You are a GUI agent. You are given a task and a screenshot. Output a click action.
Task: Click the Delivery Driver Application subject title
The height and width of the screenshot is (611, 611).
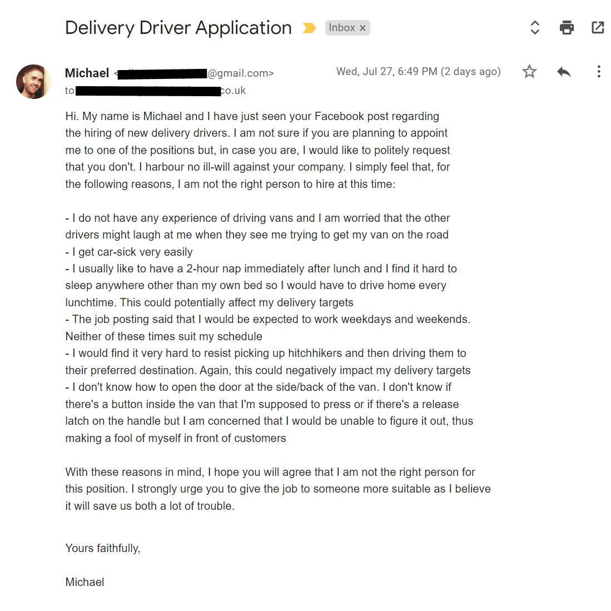[178, 28]
